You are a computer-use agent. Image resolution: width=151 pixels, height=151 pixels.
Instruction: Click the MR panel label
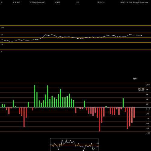click(135, 79)
